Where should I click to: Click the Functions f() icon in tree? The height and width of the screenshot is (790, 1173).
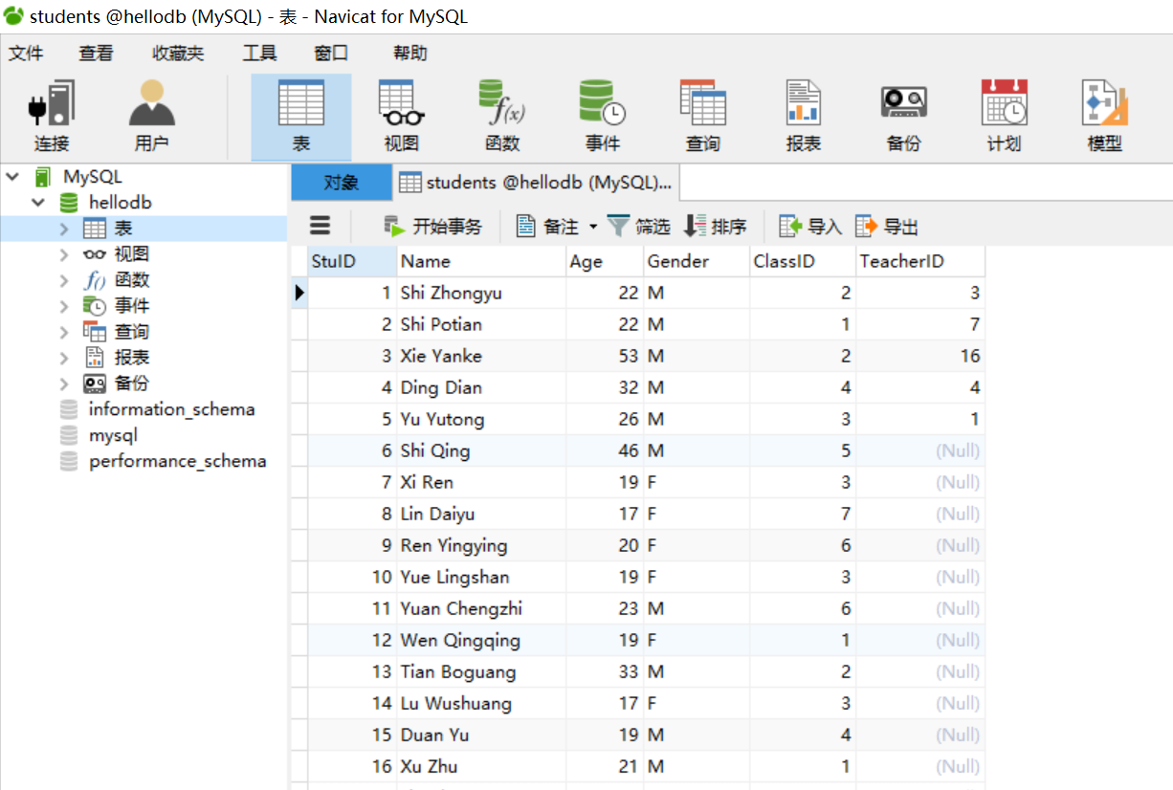point(95,280)
